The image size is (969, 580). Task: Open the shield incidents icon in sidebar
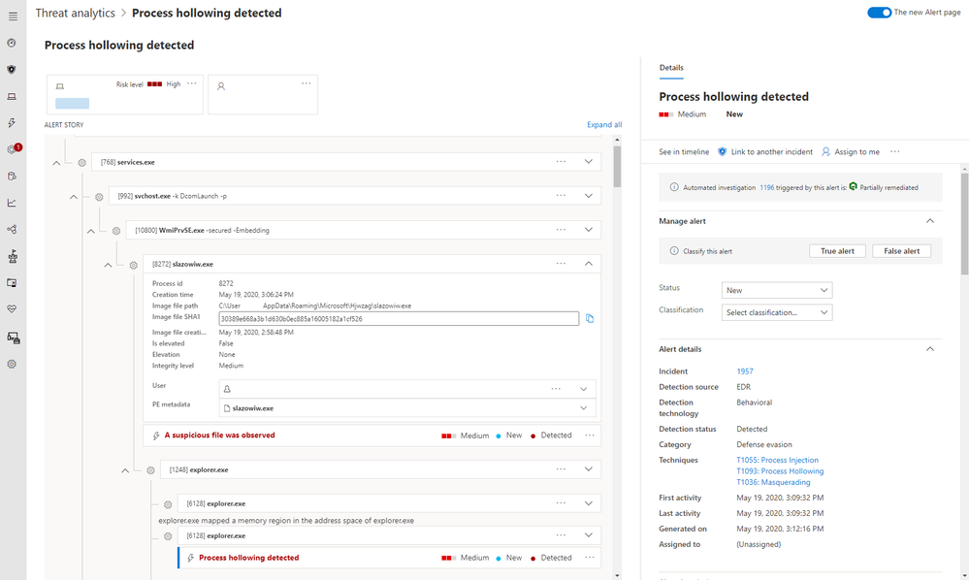click(x=12, y=70)
